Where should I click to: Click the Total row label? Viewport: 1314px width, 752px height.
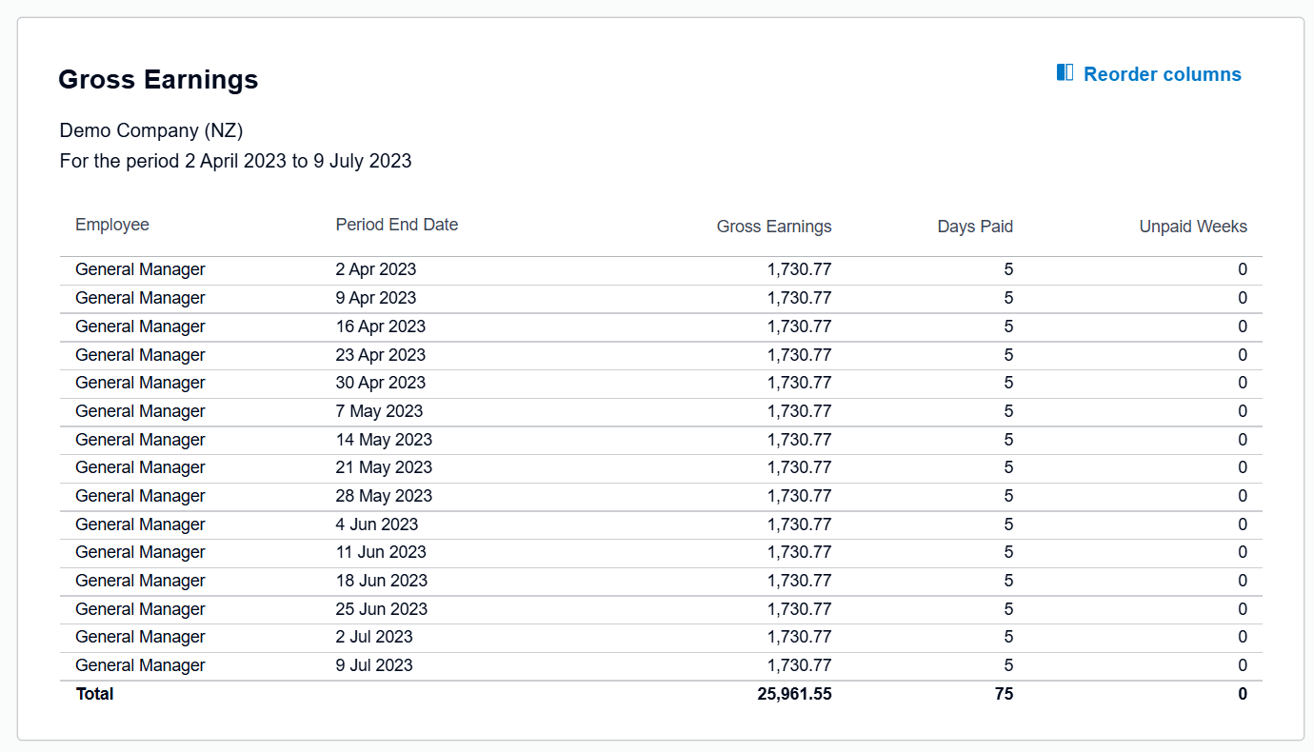tap(94, 694)
